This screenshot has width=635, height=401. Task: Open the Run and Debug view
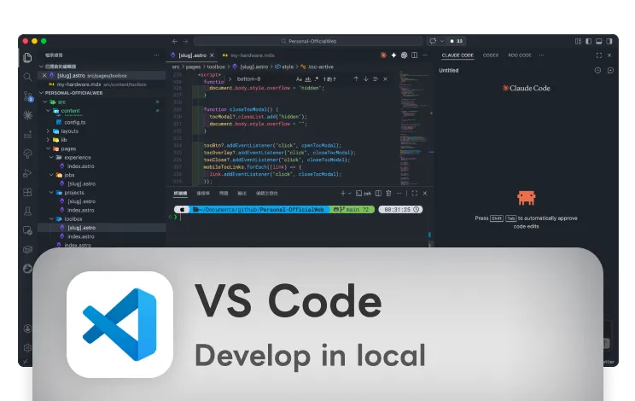[x=27, y=173]
